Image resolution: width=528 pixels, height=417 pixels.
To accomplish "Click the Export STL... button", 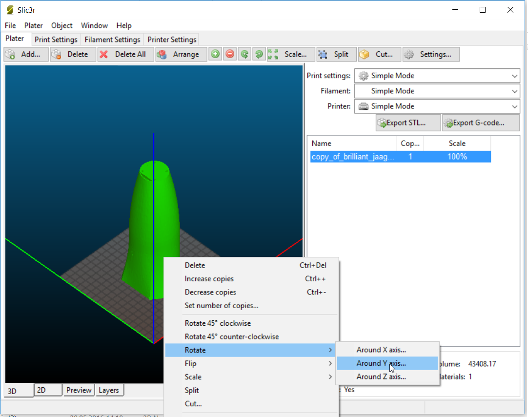I will coord(408,123).
